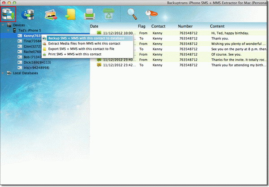
Task: Click the magnifying glass search icon
Action: click(132, 14)
